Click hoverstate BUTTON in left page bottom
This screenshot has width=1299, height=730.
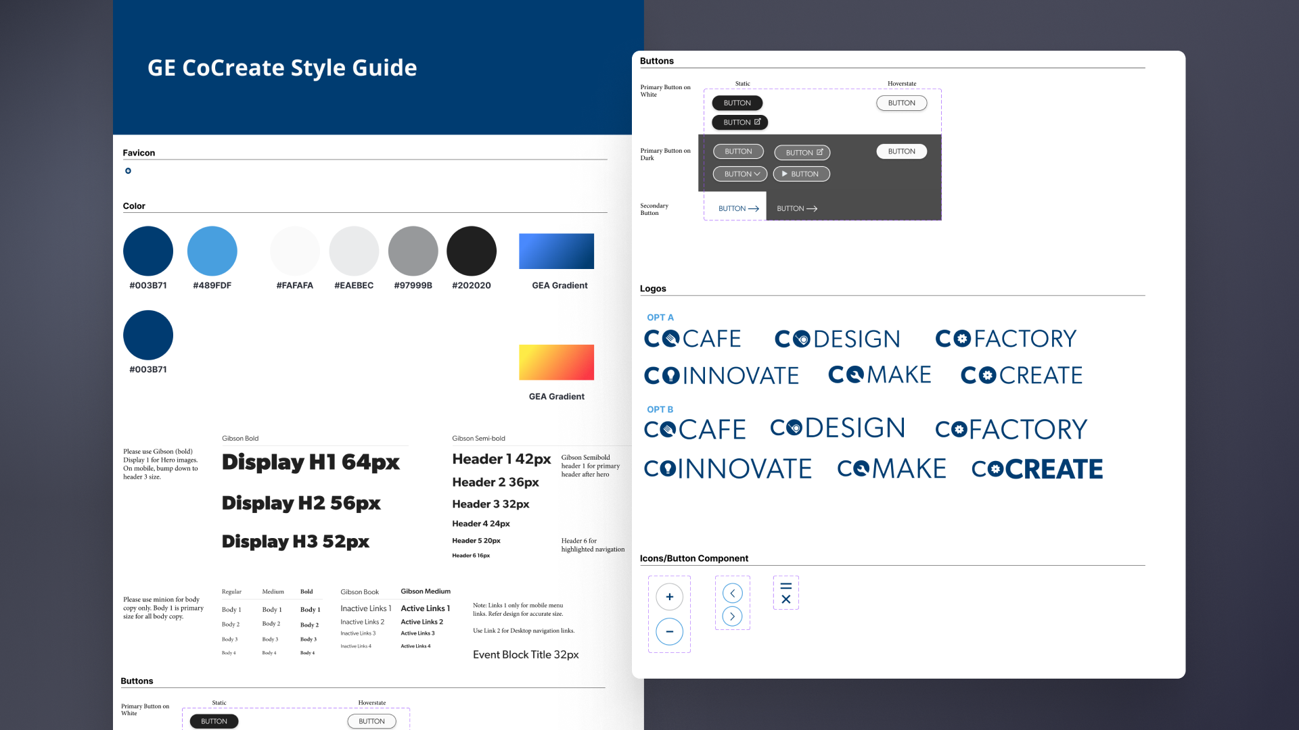pos(372,721)
